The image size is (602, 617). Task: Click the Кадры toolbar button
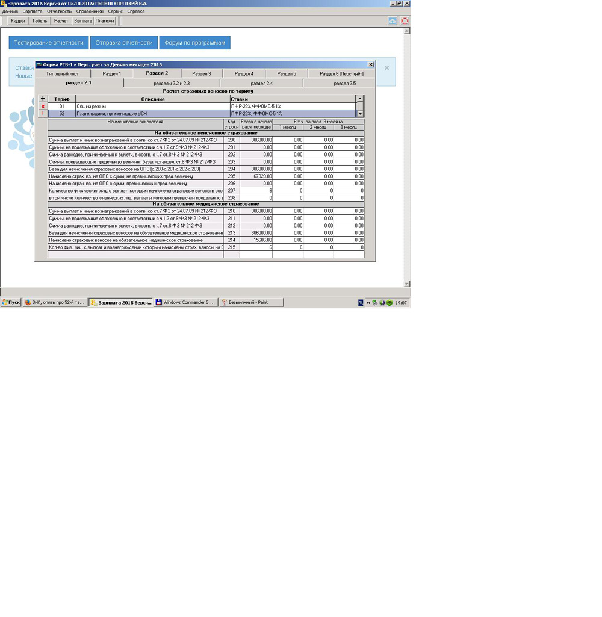pyautogui.click(x=18, y=21)
